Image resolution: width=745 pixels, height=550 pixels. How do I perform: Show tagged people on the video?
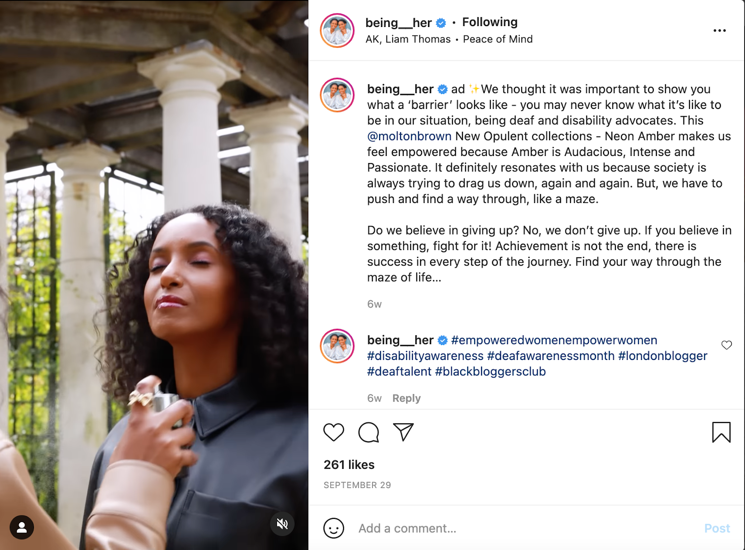(22, 527)
